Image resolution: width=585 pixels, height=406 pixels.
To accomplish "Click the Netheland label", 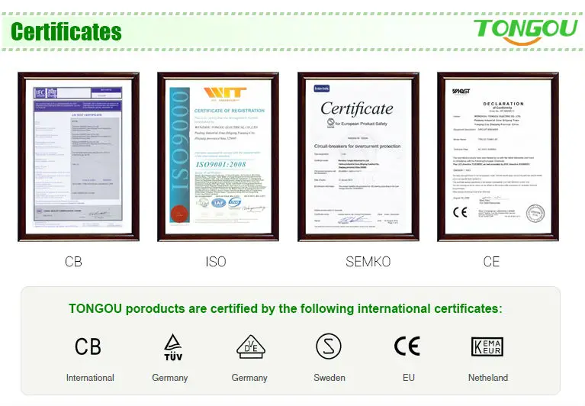I will coord(488,378).
